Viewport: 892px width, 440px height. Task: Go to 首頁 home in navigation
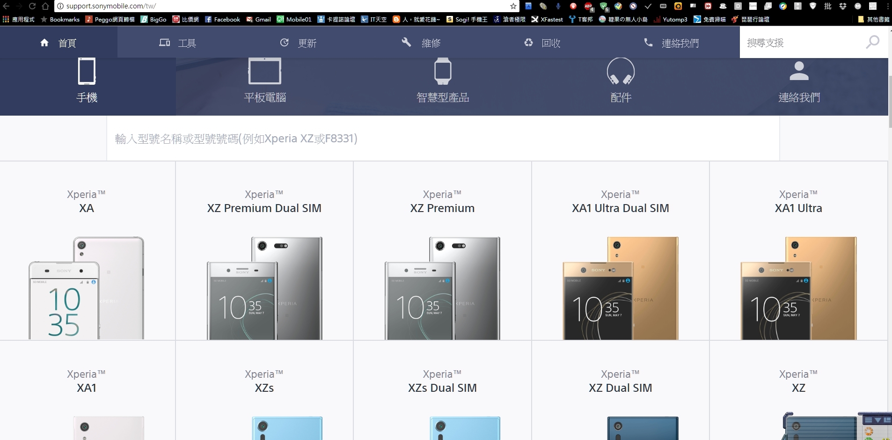pos(58,43)
